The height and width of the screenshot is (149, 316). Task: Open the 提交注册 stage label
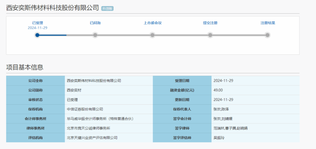210,23
